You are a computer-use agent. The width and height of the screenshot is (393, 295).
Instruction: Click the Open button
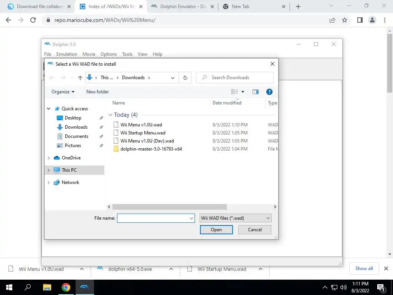pos(216,230)
